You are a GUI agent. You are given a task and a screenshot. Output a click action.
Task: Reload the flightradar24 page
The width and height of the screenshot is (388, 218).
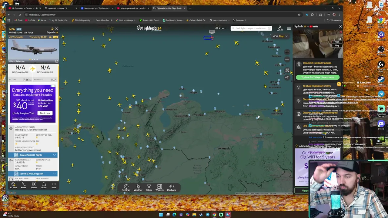(20, 15)
